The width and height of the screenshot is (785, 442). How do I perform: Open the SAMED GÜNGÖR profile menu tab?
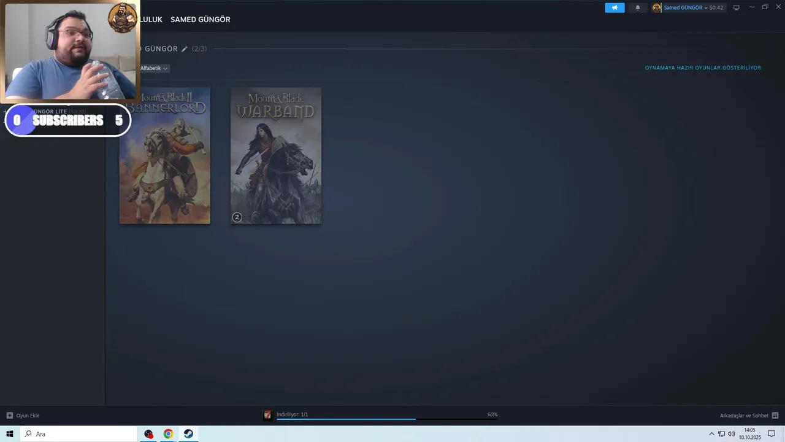tap(201, 20)
